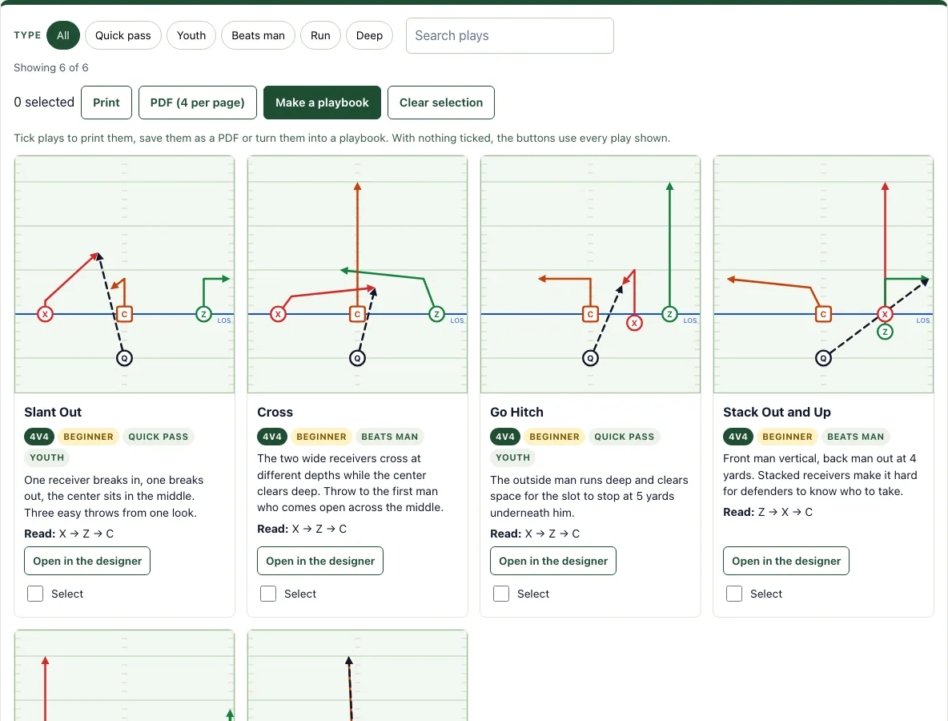
Task: Click the Z marker in Stack Out and Up
Action: point(885,332)
